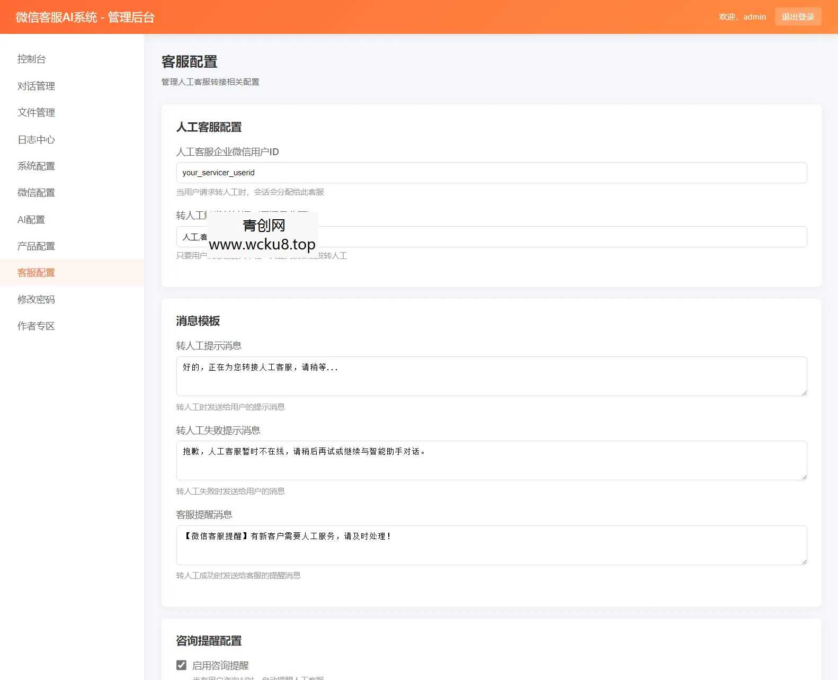838x680 pixels.
Task: Click the 消息模板 section heading
Action: coord(198,321)
